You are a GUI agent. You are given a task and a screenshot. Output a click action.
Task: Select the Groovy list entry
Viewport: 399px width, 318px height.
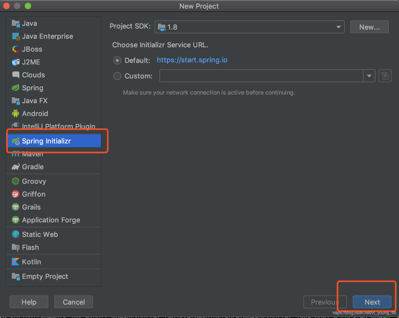54,181
